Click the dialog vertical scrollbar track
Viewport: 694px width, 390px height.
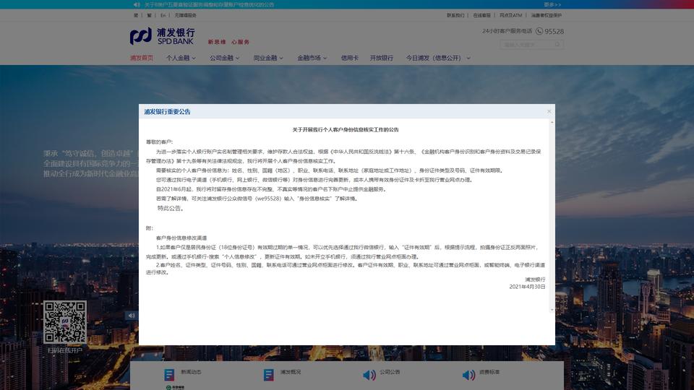[x=552, y=216]
